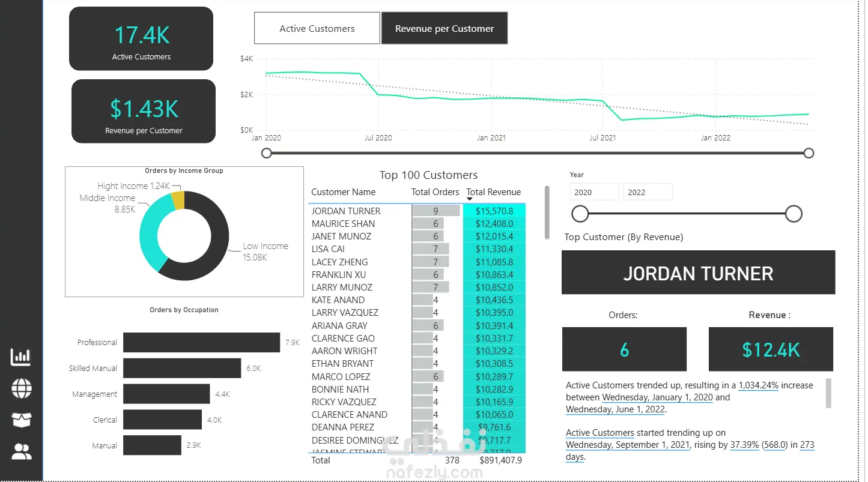The height and width of the screenshot is (482, 868).
Task: Select AARON WRIGHT row in the table
Action: tap(417, 351)
